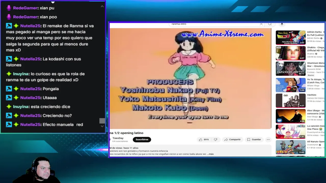Click the thumbs-down dislike icon
The width and height of the screenshot is (326, 183).
point(215,140)
